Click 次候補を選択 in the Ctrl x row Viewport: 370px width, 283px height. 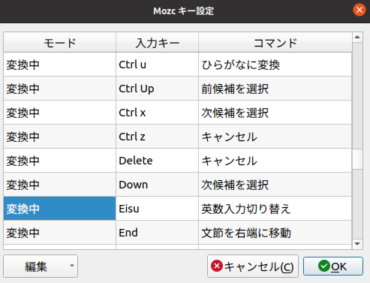tap(275, 113)
